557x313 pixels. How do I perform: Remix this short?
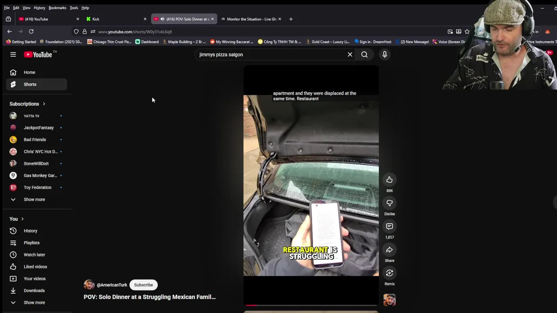pyautogui.click(x=389, y=273)
